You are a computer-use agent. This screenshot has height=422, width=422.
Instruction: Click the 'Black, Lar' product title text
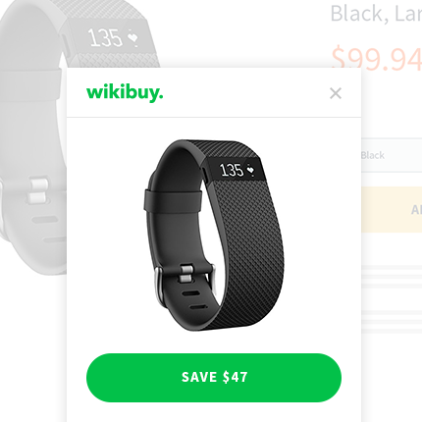(x=376, y=14)
